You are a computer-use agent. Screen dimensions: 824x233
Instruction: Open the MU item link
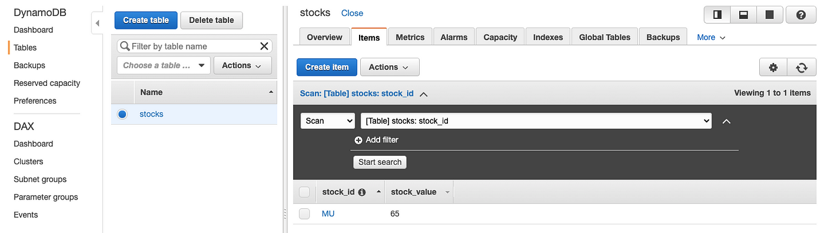click(328, 214)
